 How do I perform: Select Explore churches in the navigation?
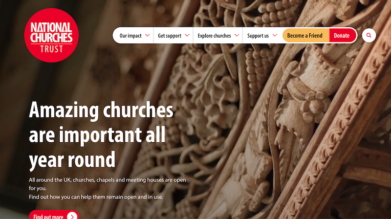click(x=214, y=36)
